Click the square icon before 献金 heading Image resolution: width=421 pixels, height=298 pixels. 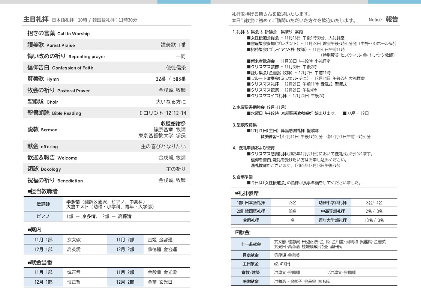pyautogui.click(x=237, y=232)
